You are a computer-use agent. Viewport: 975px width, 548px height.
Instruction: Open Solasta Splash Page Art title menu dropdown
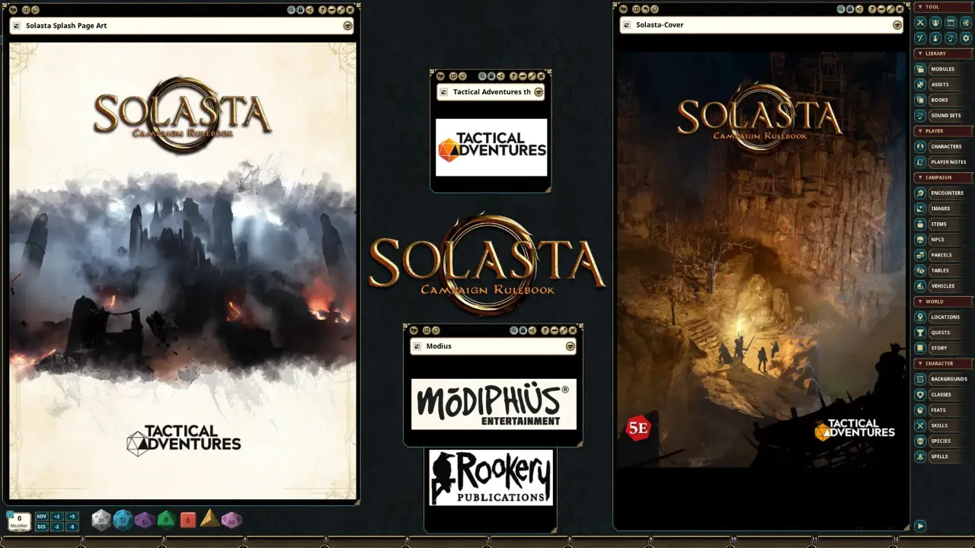pyautogui.click(x=347, y=25)
